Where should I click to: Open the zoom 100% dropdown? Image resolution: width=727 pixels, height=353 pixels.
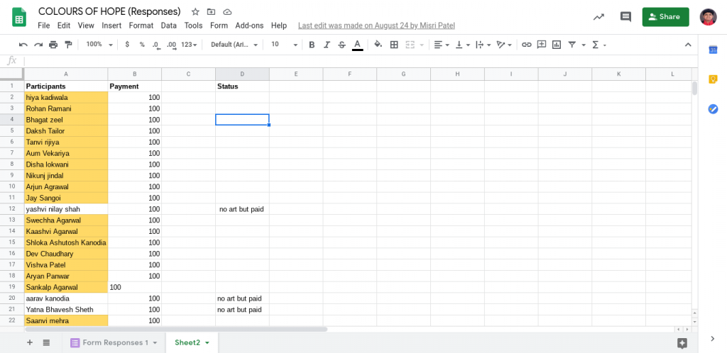tap(99, 45)
